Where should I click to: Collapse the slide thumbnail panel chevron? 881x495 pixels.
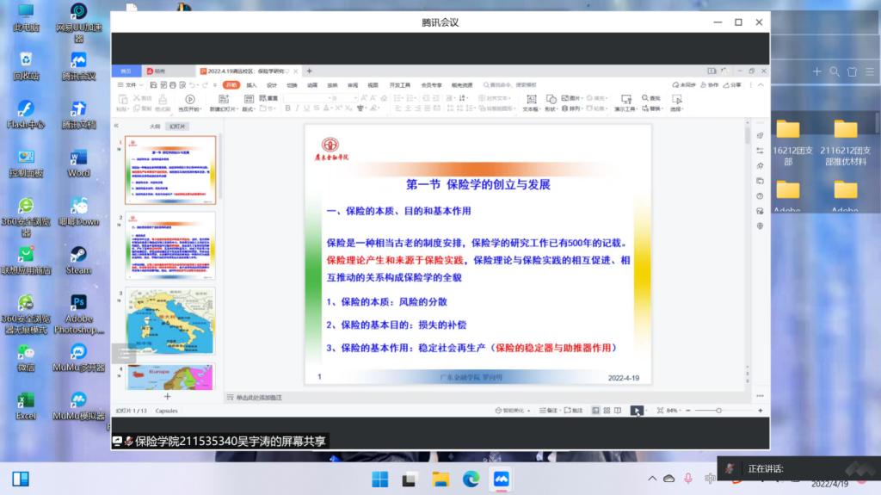coord(116,126)
